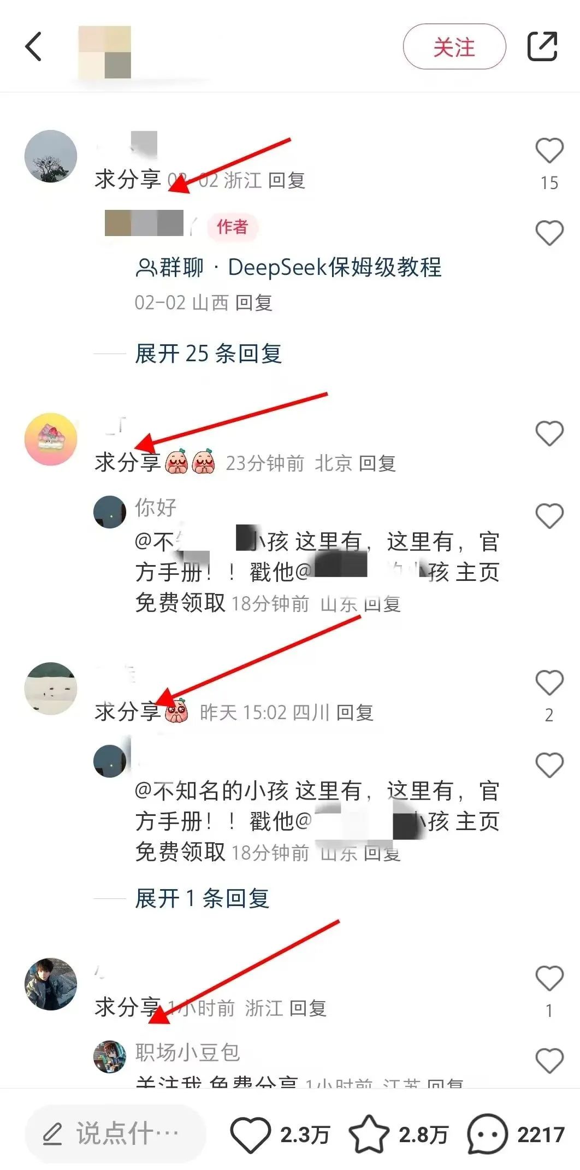Image resolution: width=580 pixels, height=1170 pixels.
Task: Like the Beijing comment posted 23 minutes ago
Action: [549, 434]
